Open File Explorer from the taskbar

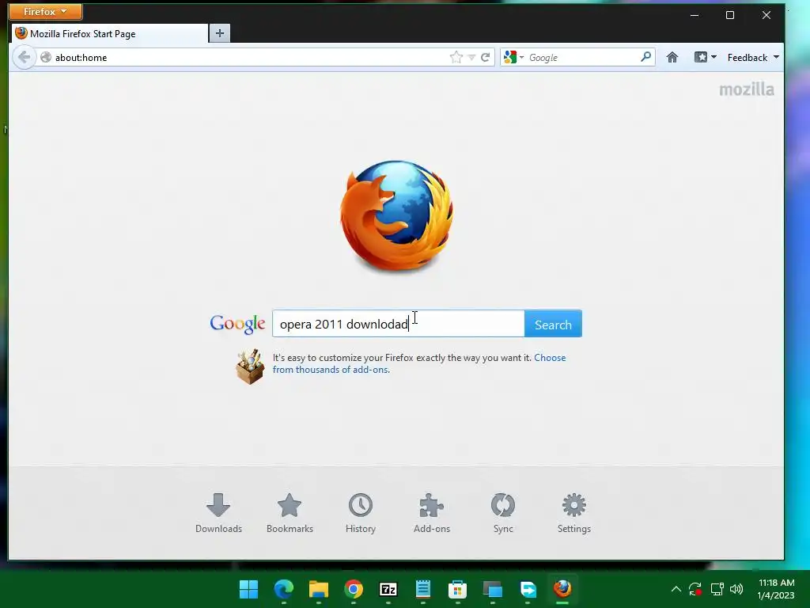319,589
